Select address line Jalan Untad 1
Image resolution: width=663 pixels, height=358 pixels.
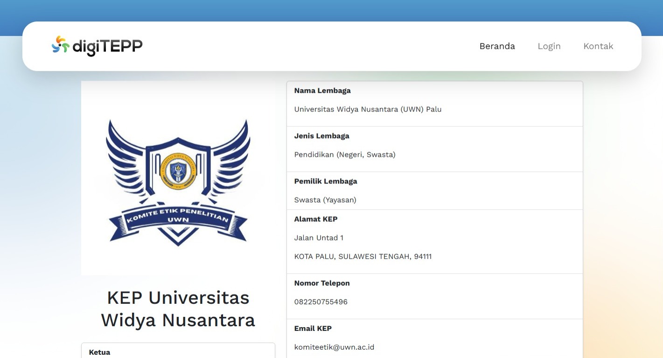click(319, 238)
